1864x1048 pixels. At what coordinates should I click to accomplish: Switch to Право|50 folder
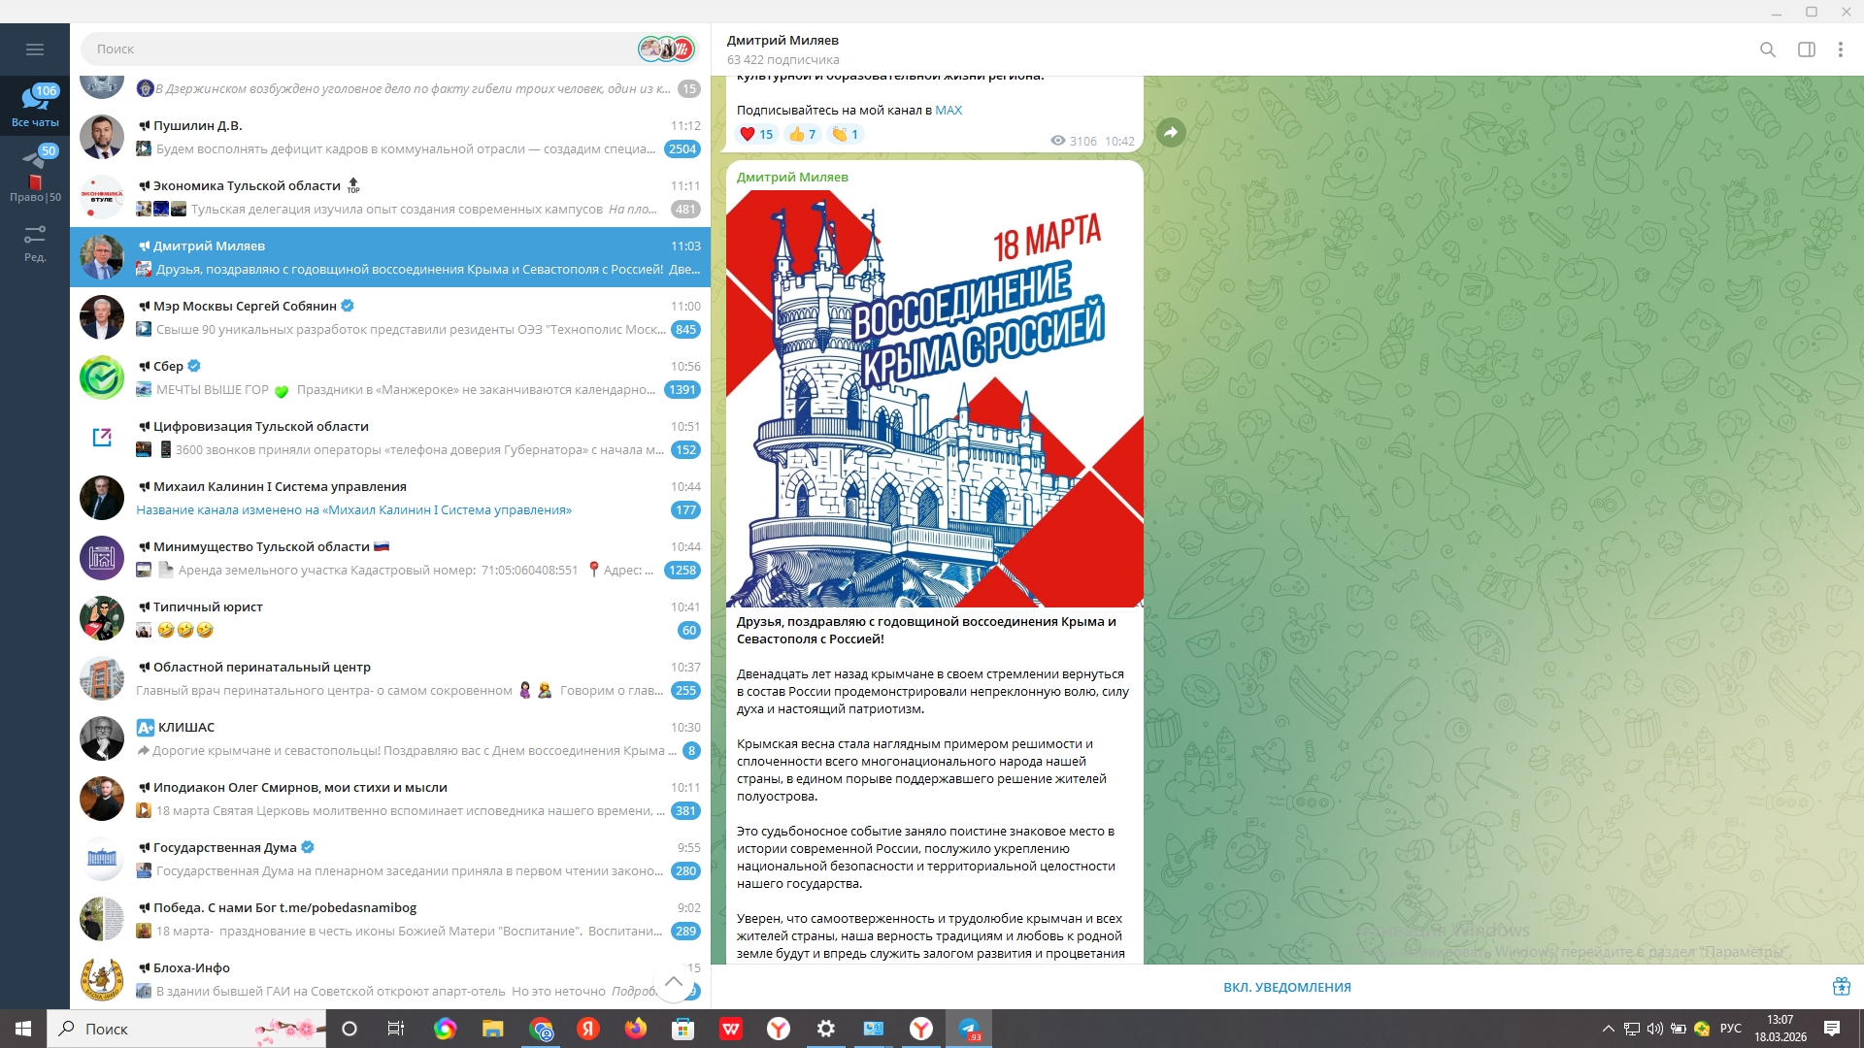click(x=35, y=177)
